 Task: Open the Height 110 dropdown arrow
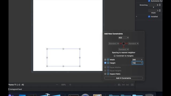tap(142, 63)
